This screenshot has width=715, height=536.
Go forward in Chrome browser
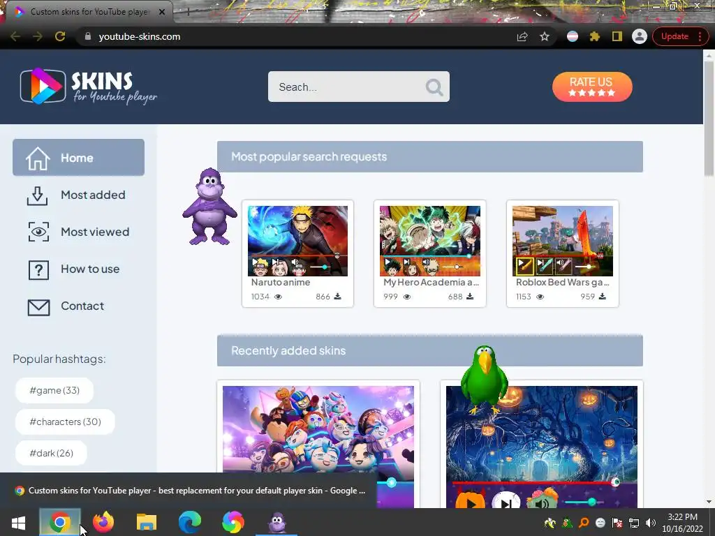(x=38, y=36)
